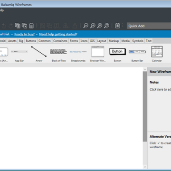Click the Lock padlock icon
Image resolution: width=171 pixels, height=171 pixels.
75,26
